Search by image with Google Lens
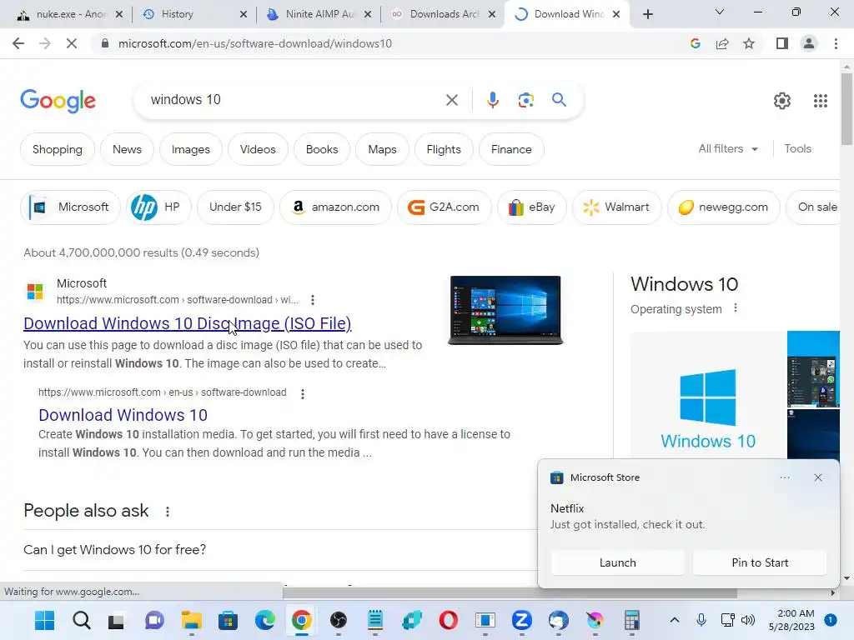This screenshot has width=854, height=640. click(525, 100)
